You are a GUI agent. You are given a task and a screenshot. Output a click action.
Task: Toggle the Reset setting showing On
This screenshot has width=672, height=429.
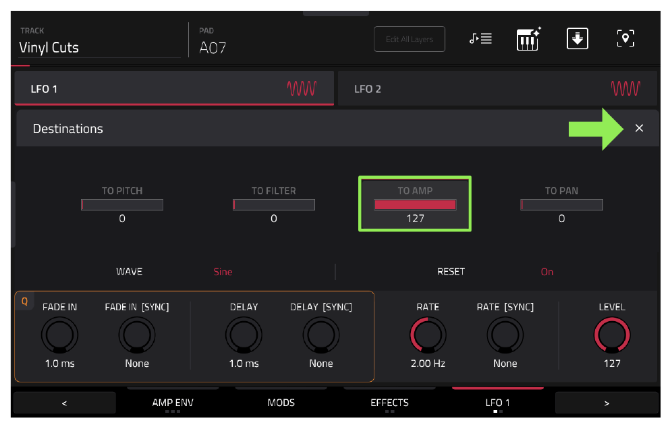coord(547,272)
